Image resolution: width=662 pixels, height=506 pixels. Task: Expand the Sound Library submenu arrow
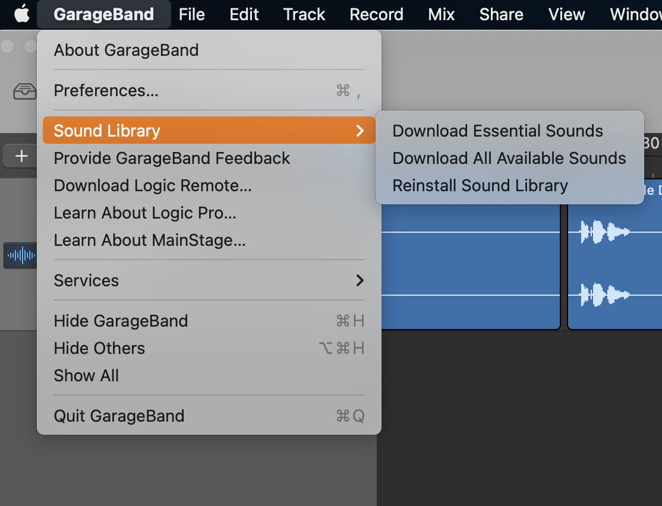360,131
